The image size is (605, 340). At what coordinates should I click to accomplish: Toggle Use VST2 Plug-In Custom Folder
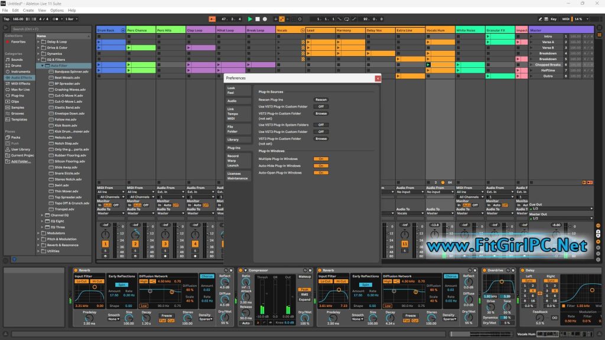tap(321, 107)
